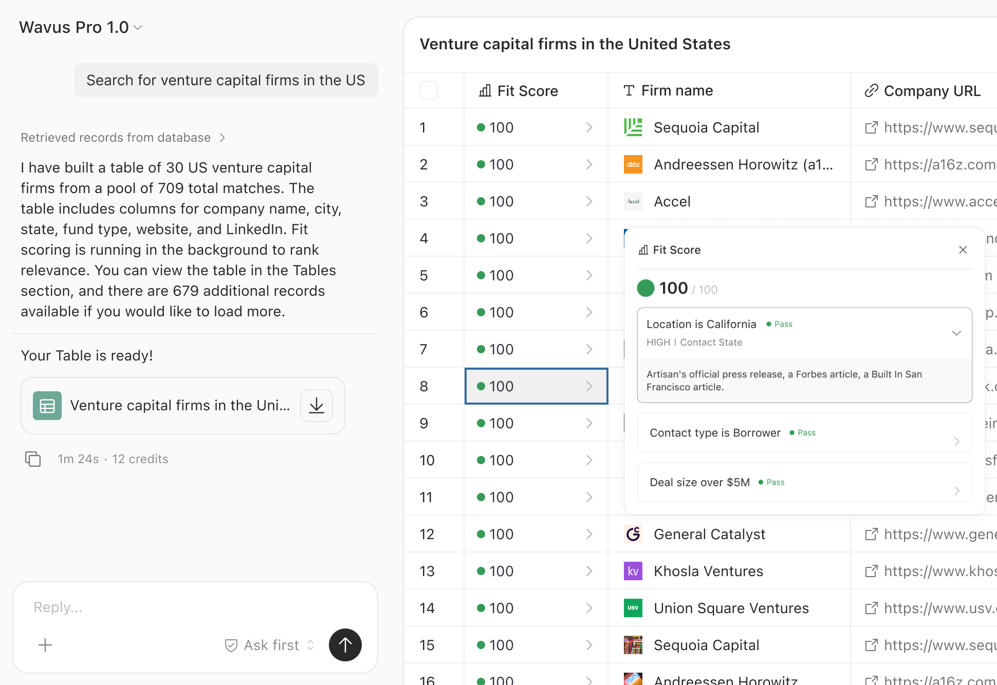The image size is (997, 685).
Task: Open the https://www.gene... URL link
Action: click(940, 534)
